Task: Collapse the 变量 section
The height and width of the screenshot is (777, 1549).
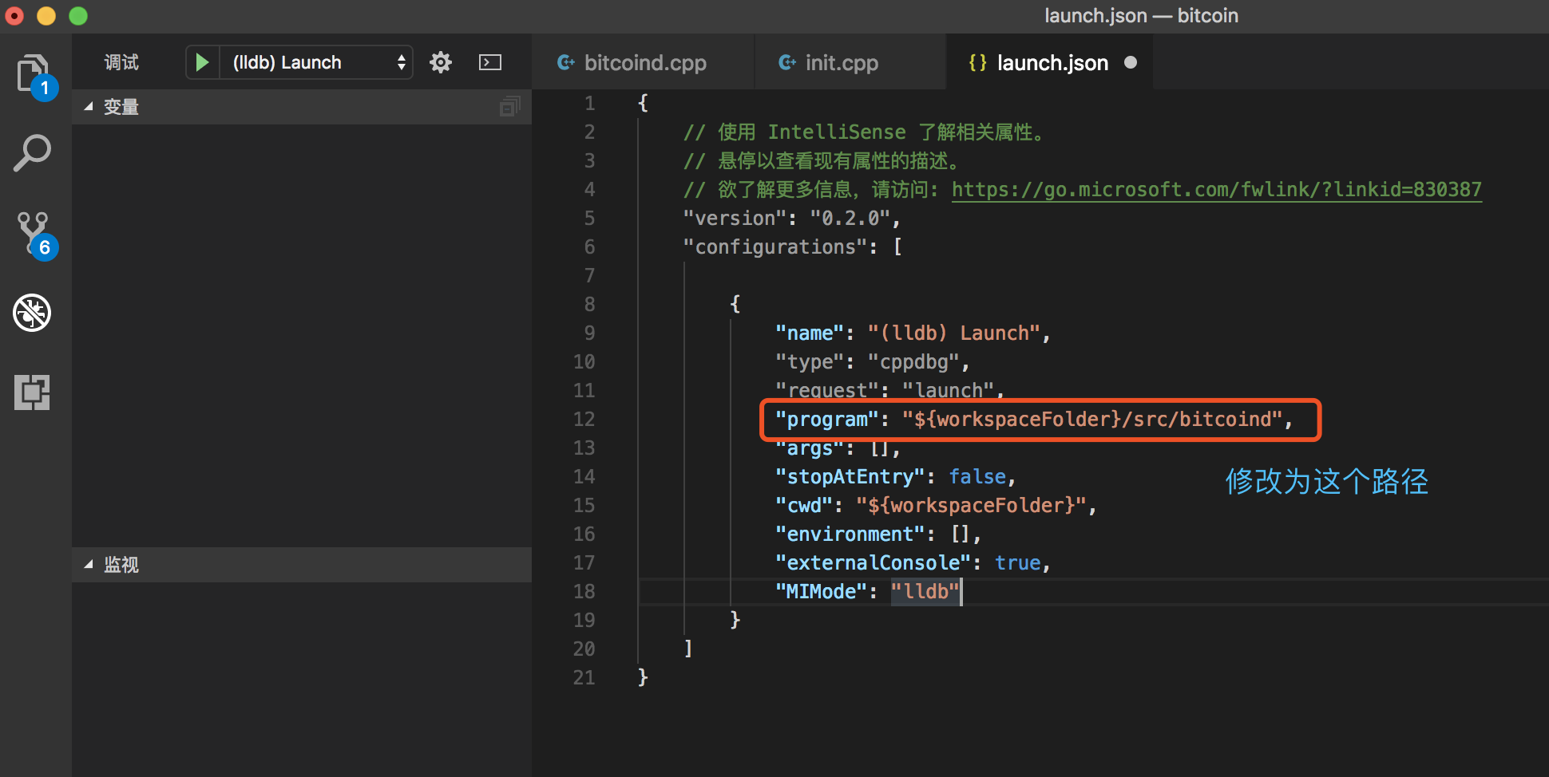Action: [x=89, y=106]
